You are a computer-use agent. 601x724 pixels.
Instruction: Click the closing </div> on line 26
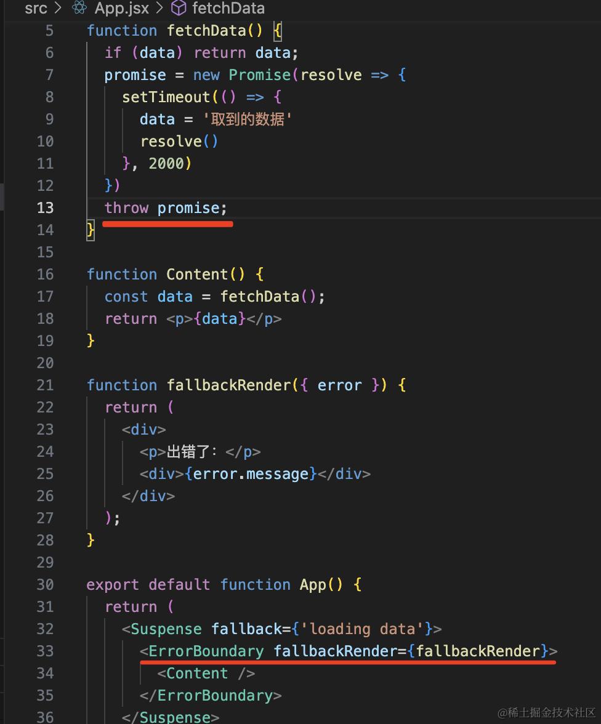pyautogui.click(x=148, y=496)
